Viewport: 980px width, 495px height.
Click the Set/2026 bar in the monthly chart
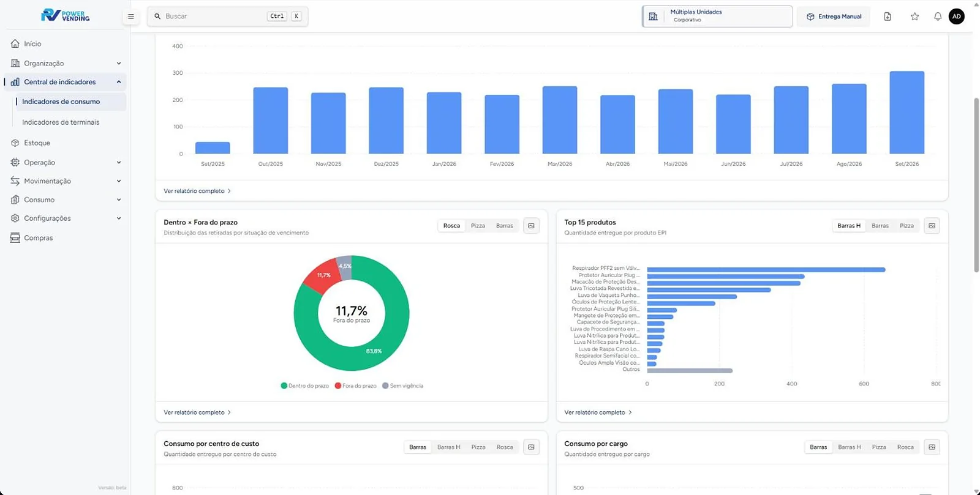tap(907, 113)
